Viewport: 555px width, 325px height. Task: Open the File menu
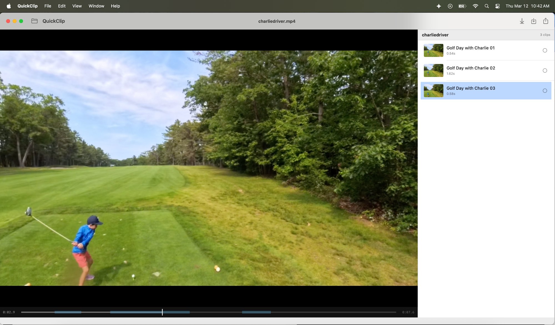(x=47, y=6)
